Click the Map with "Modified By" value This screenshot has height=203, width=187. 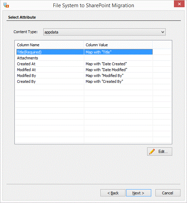pyautogui.click(x=104, y=76)
